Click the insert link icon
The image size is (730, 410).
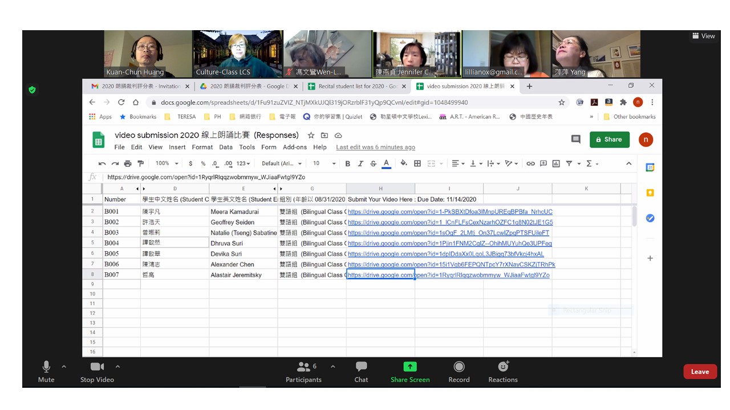530,163
